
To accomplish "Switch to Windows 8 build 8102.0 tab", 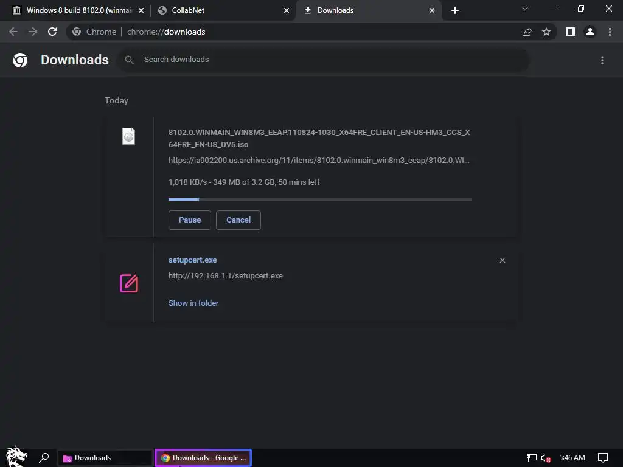I will 77,10.
